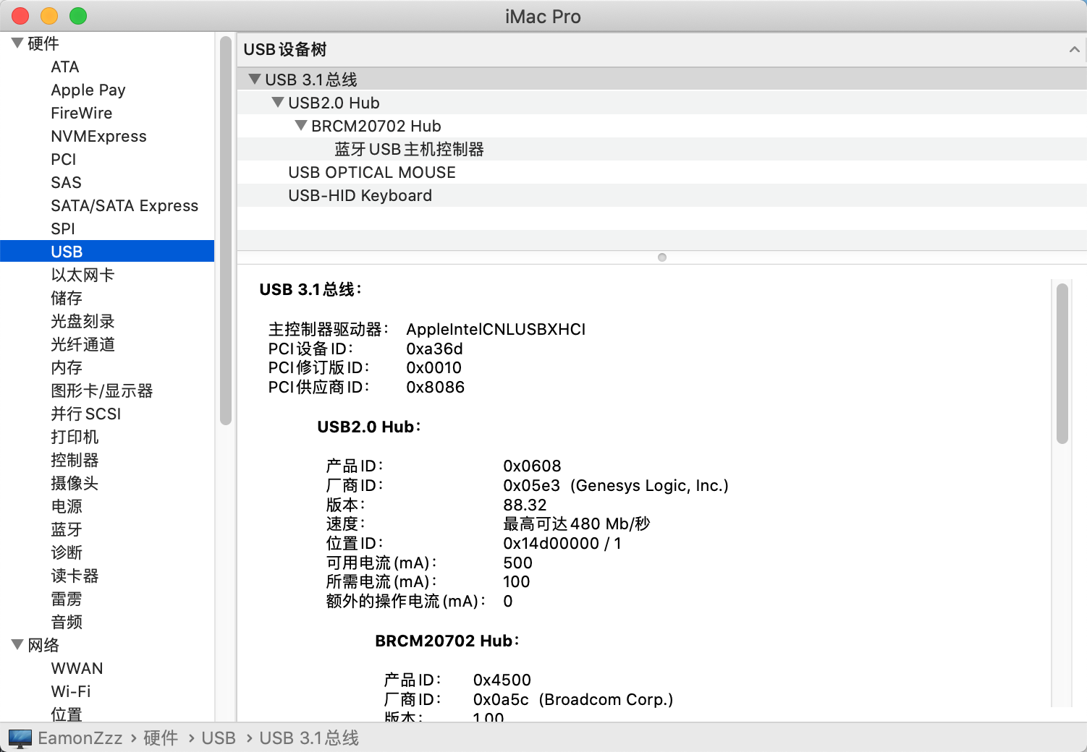Click the PCI设备ID value 0xa36d
Image resolution: width=1087 pixels, height=752 pixels.
[434, 349]
